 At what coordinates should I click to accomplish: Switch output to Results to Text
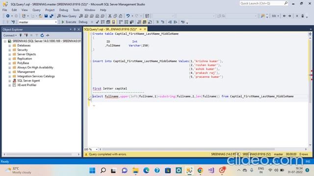pos(139,22)
